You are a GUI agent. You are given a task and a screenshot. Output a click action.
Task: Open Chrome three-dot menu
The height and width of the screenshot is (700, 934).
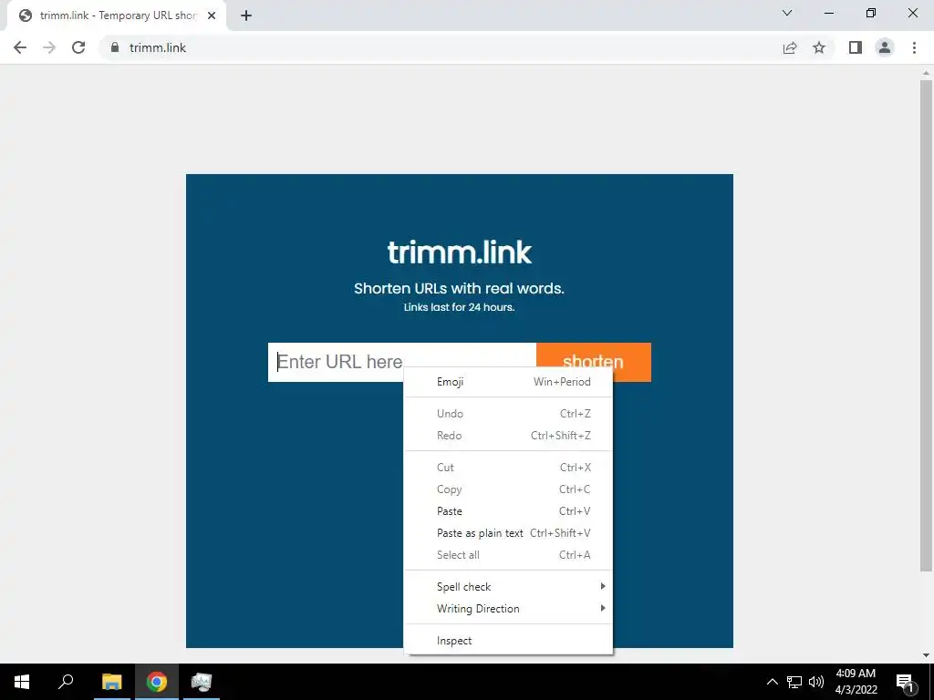point(914,47)
